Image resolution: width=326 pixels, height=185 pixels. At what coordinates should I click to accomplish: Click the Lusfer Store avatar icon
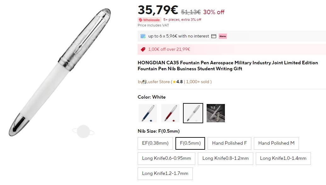(x=144, y=82)
